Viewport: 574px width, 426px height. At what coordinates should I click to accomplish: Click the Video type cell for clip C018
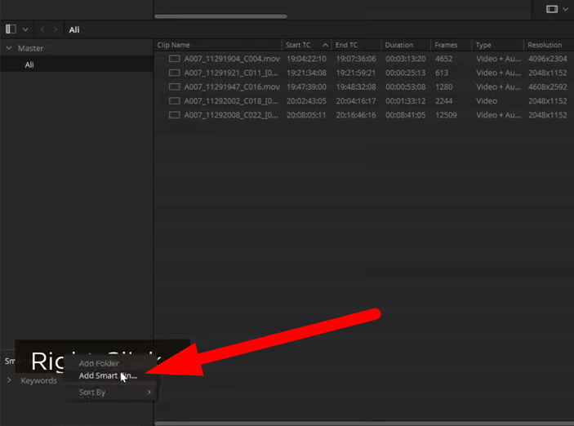click(487, 100)
